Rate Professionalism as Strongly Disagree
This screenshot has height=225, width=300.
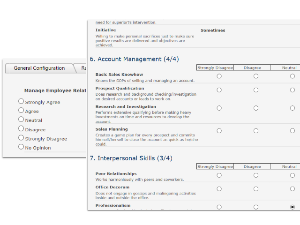pos(219,207)
